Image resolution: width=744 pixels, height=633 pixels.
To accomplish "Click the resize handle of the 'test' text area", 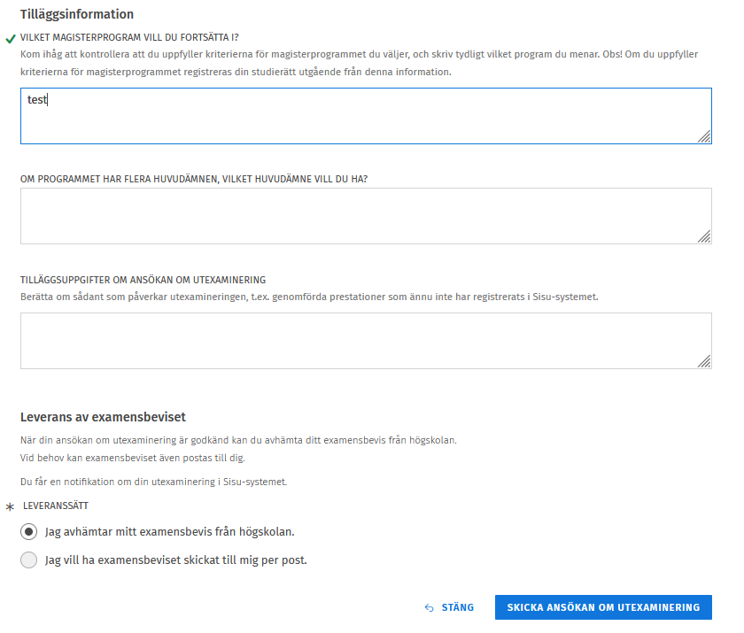I will [x=704, y=136].
